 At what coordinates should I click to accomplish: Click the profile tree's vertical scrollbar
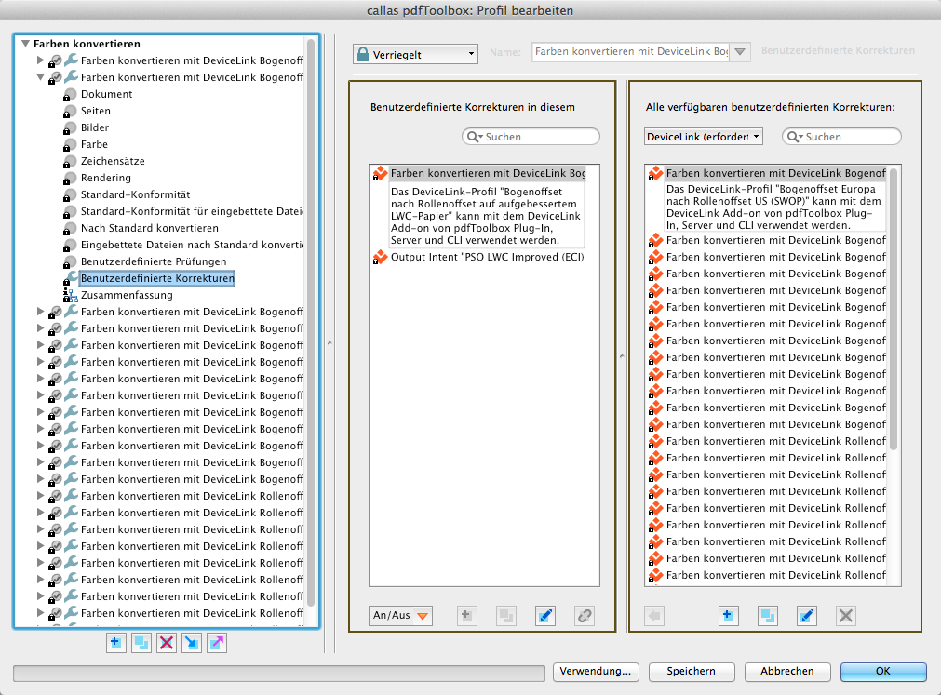pyautogui.click(x=311, y=324)
